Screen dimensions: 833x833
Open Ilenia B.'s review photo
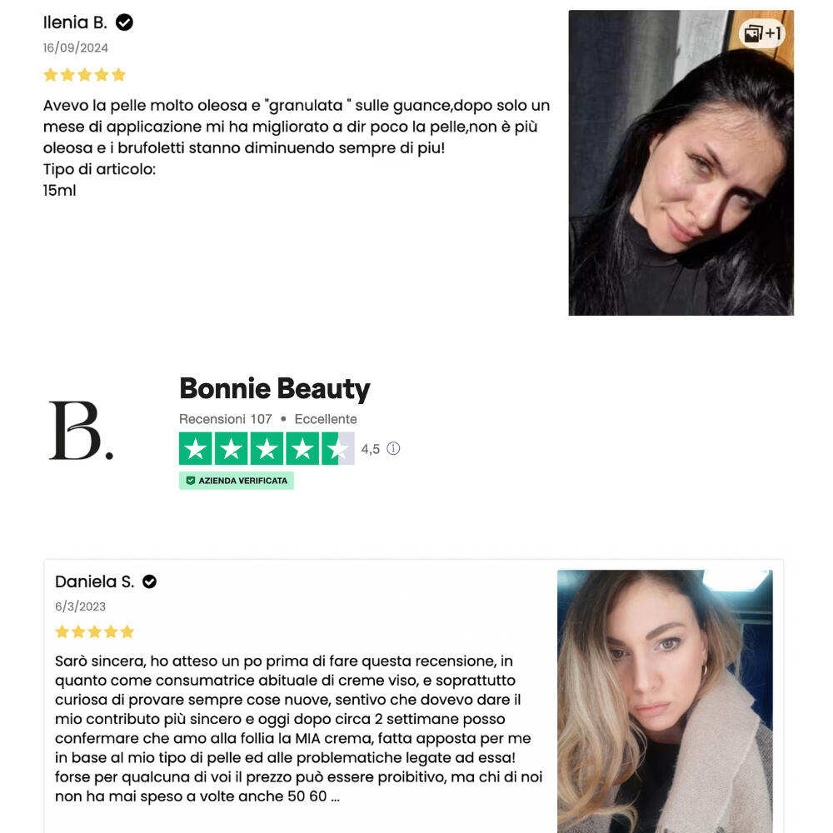click(x=681, y=162)
